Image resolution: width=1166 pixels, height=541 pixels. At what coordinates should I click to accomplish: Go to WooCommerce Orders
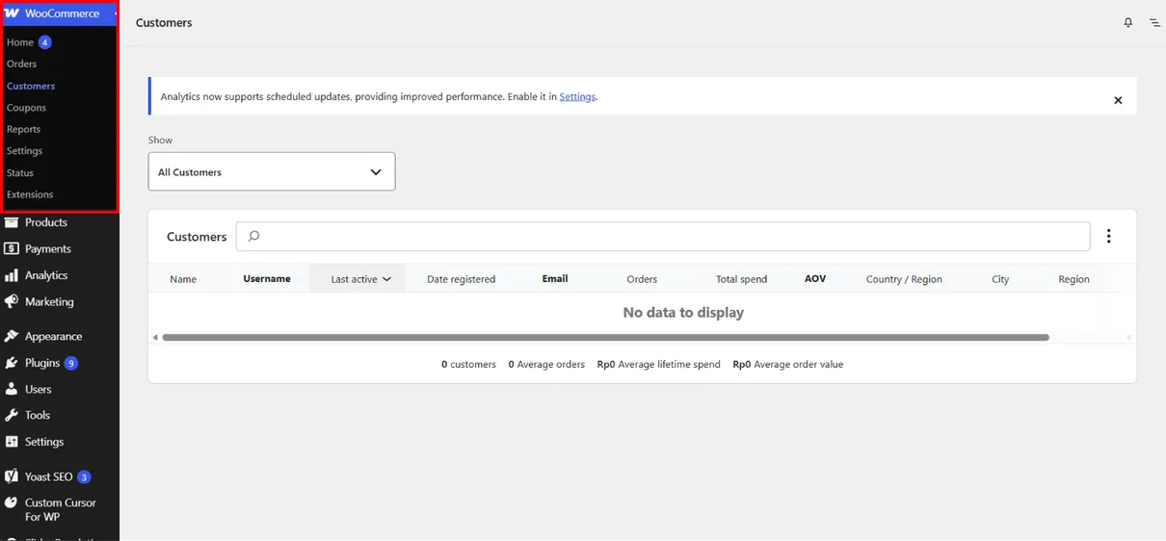click(21, 64)
